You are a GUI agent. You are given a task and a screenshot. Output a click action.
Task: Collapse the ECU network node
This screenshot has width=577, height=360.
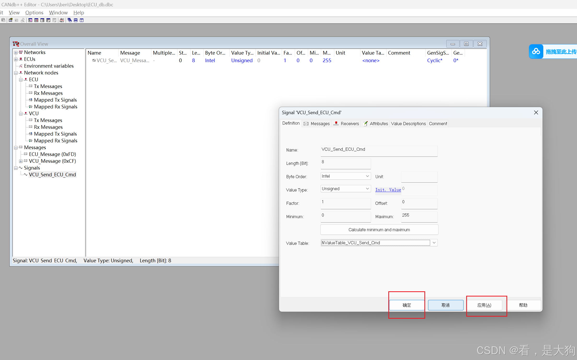point(21,80)
